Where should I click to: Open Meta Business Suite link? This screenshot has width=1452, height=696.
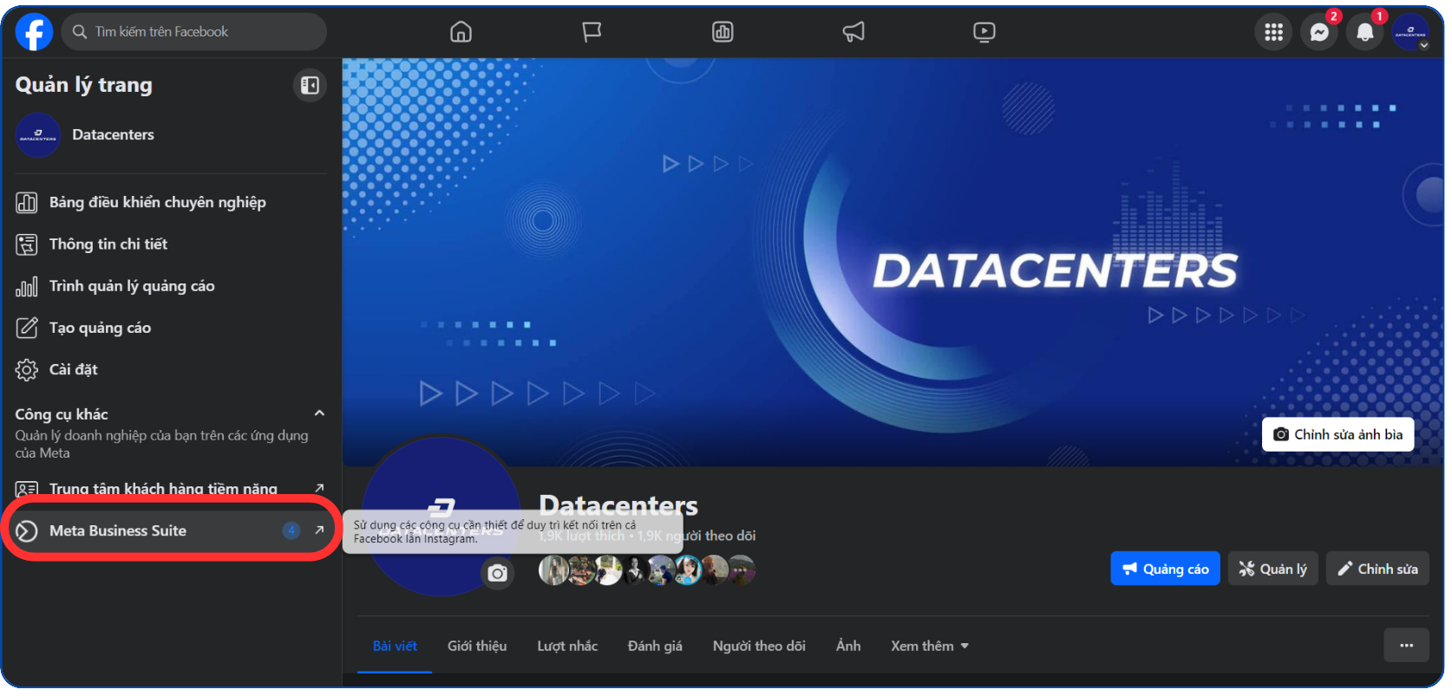click(x=118, y=530)
